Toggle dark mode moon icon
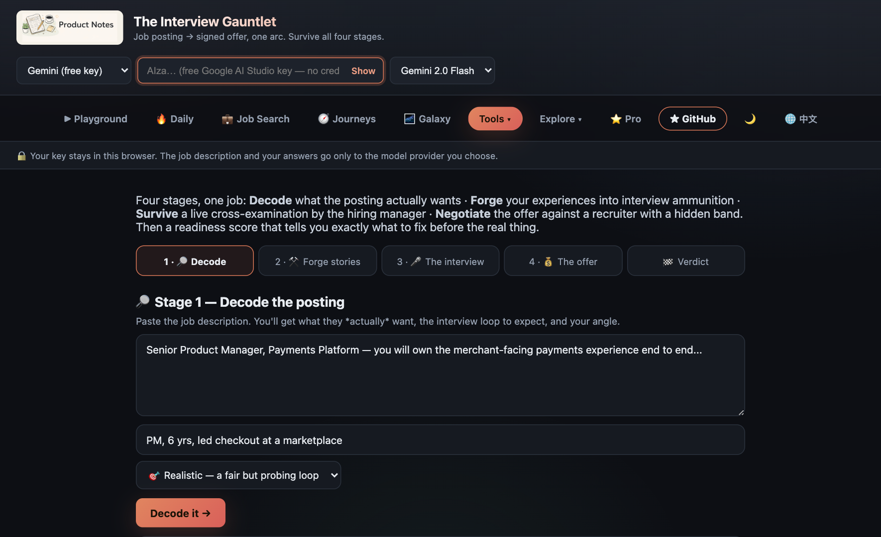The image size is (881, 537). coord(750,119)
